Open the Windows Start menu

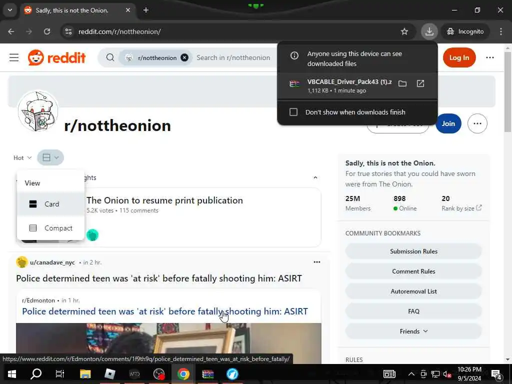[x=12, y=374]
